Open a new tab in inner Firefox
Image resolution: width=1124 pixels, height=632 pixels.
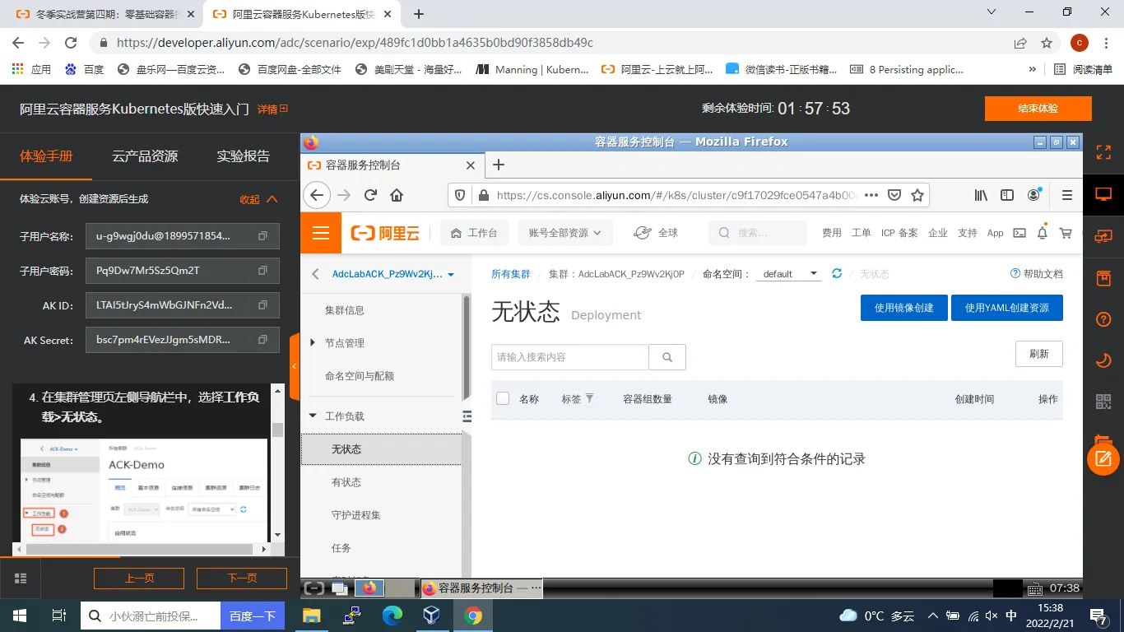pos(498,165)
